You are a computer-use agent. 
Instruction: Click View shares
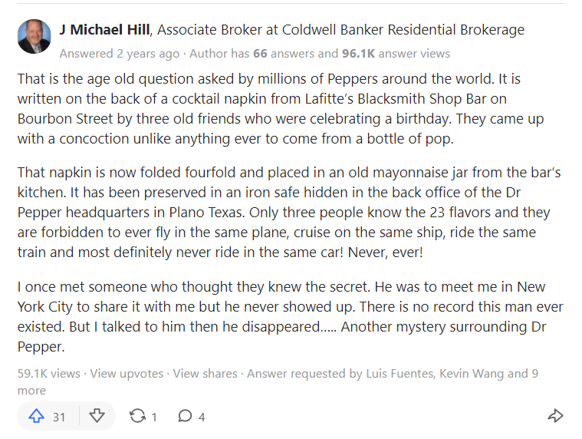205,373
